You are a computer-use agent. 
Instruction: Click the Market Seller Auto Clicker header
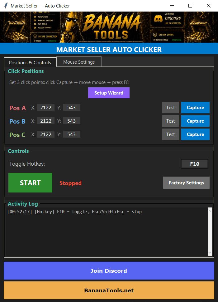(109, 50)
